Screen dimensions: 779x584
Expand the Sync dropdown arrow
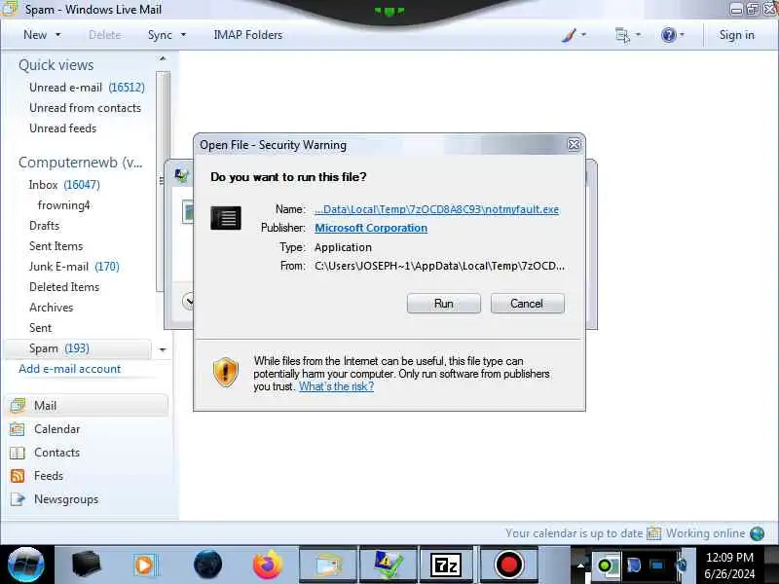(x=183, y=35)
